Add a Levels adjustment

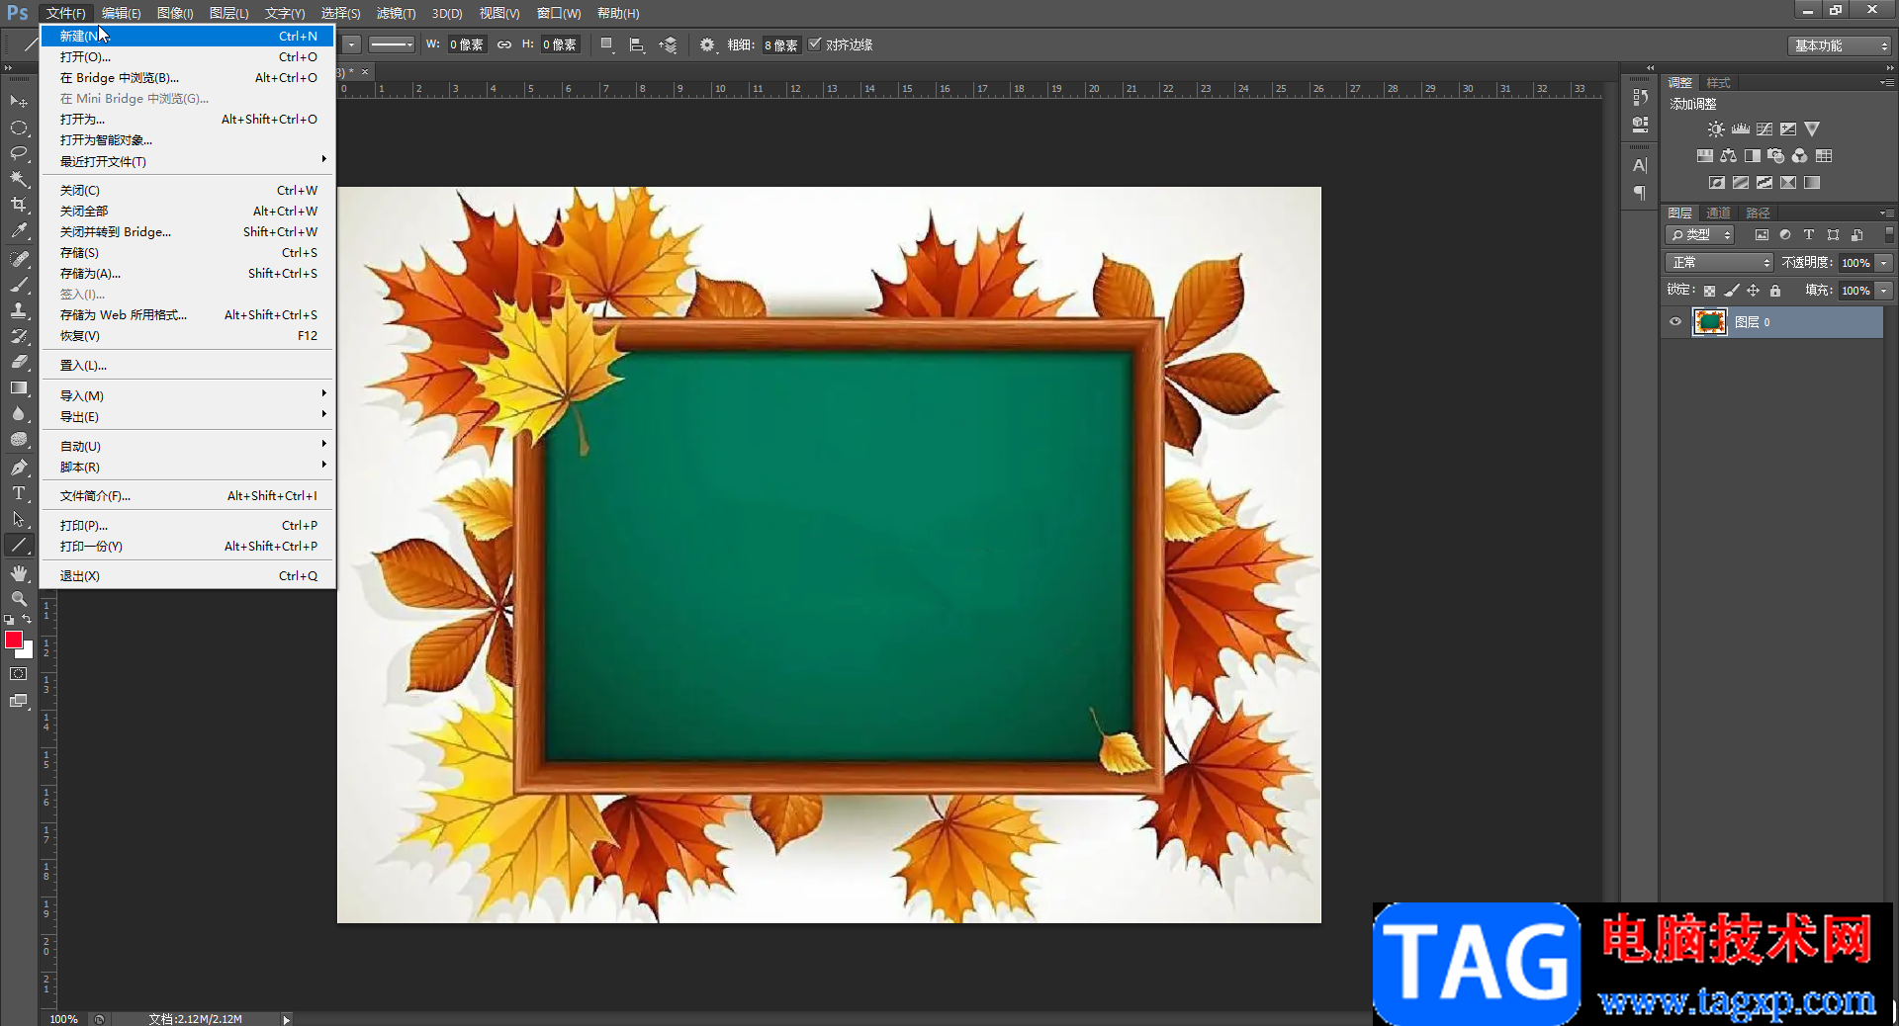1741,129
